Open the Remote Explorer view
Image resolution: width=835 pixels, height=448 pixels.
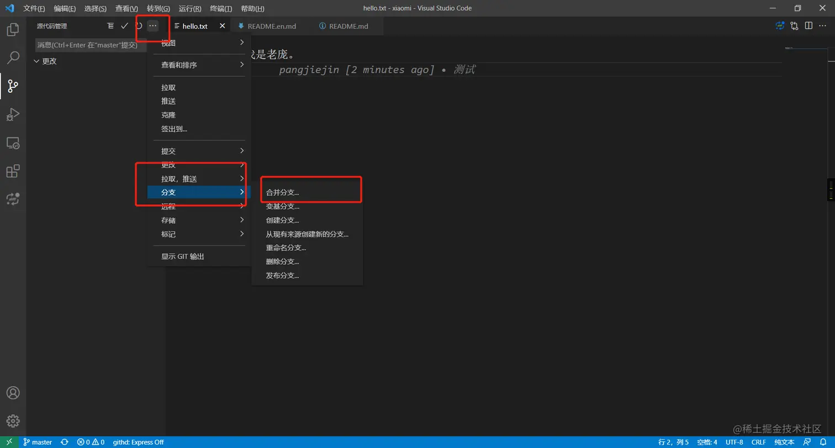(x=13, y=143)
